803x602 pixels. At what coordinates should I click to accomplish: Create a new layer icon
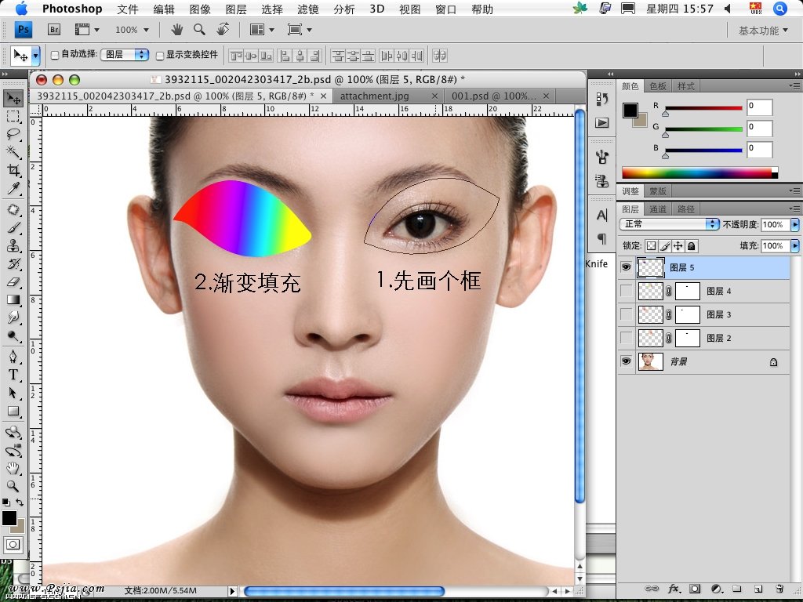coord(758,589)
